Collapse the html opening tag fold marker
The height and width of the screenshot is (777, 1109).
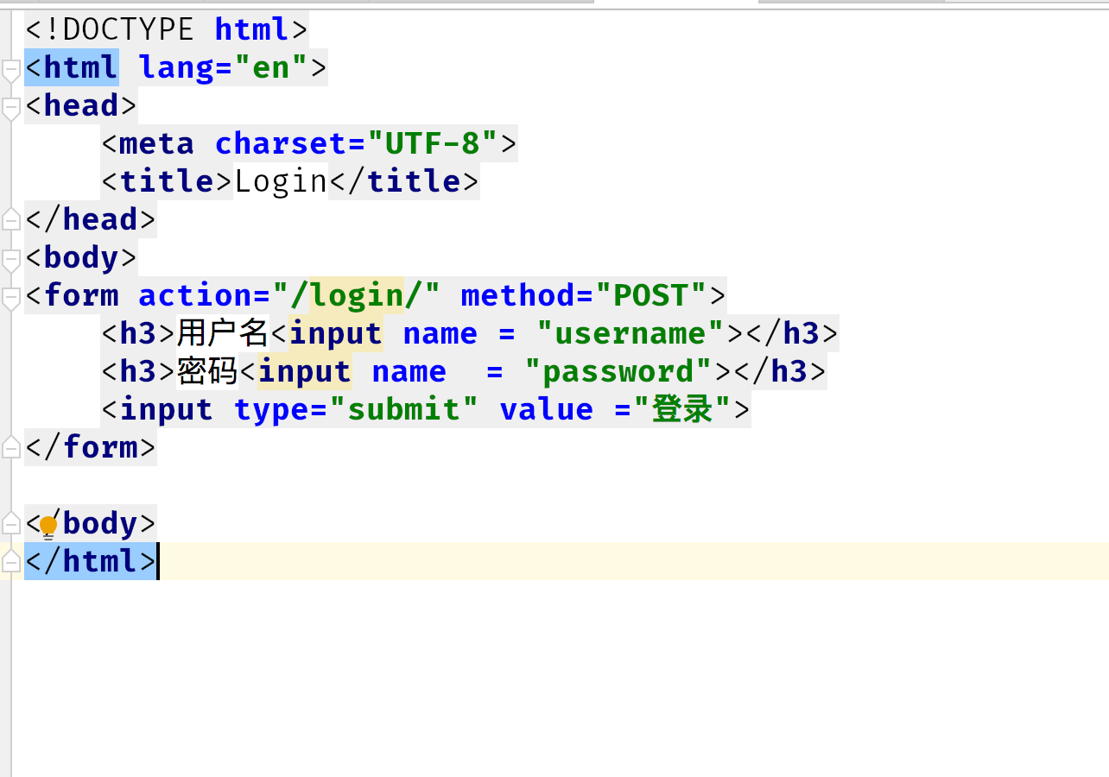11,72
